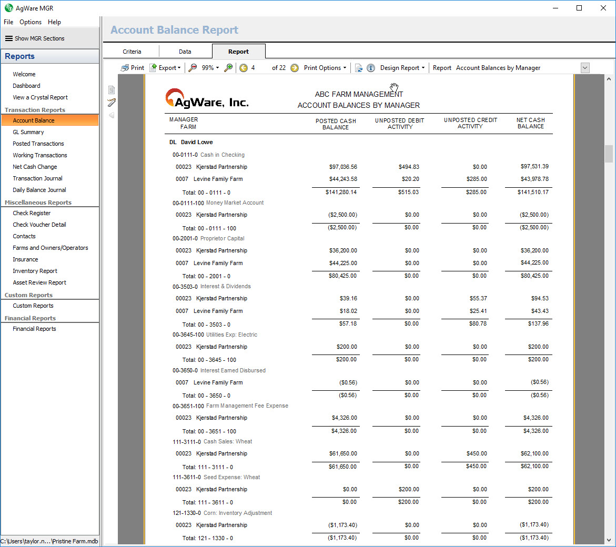
Task: Go to the previous report page
Action: pyautogui.click(x=243, y=68)
